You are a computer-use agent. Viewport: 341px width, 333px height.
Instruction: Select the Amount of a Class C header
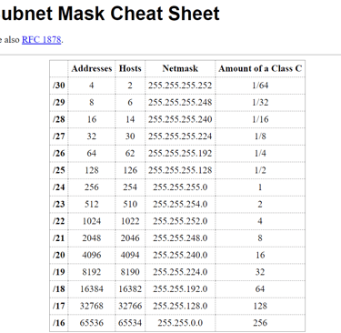[x=260, y=68]
